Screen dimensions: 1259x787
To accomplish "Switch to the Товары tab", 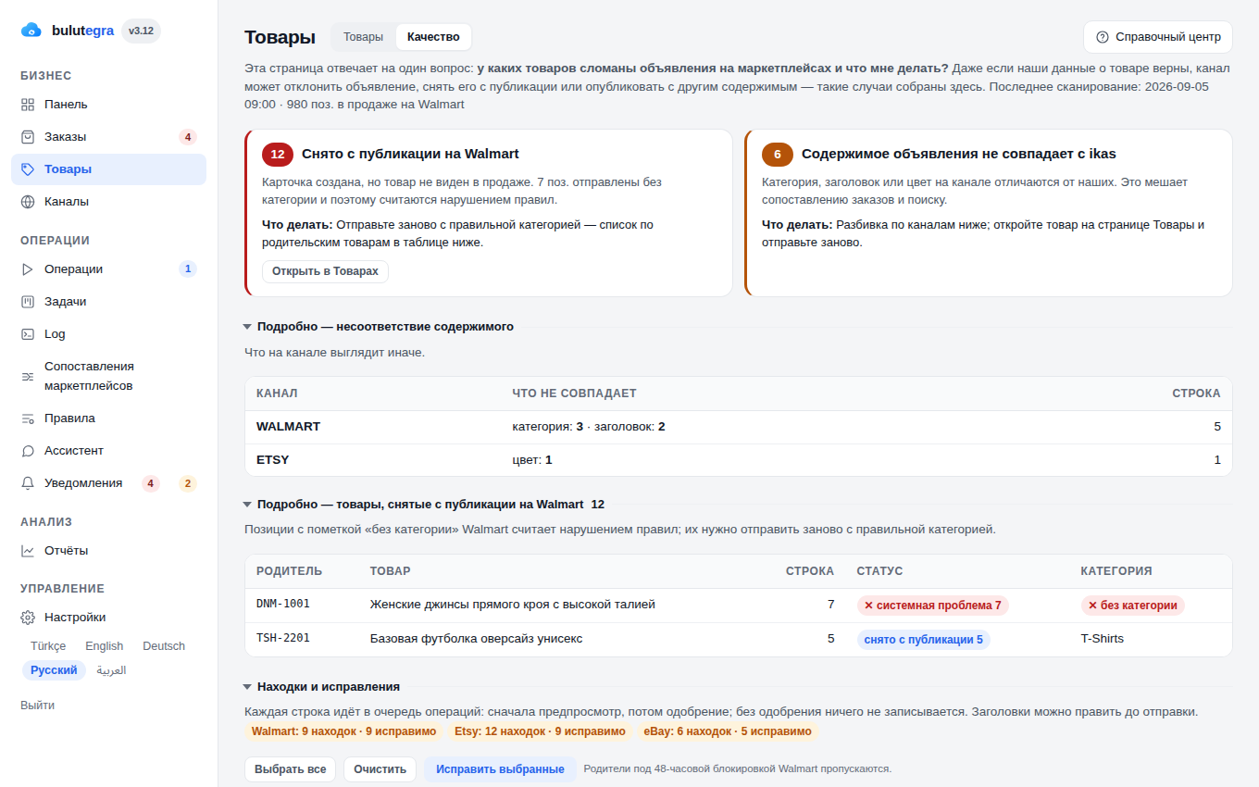I will click(363, 37).
